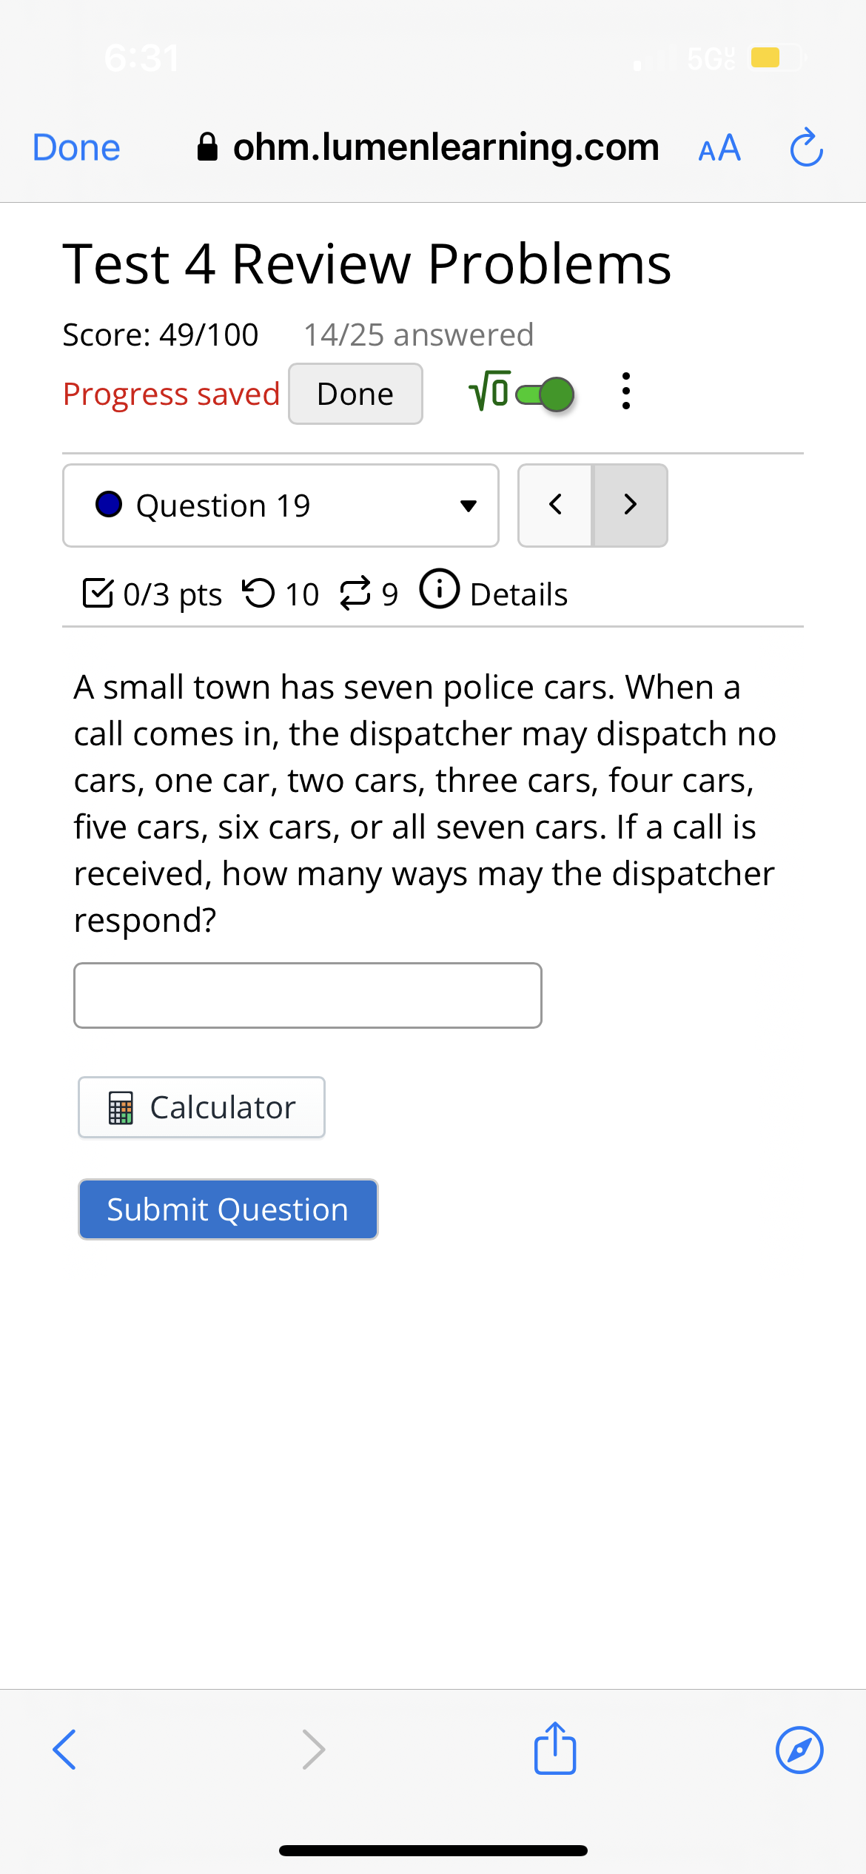Advance to the next question with right chevron
Viewport: 866px width, 1874px height.
click(x=630, y=505)
